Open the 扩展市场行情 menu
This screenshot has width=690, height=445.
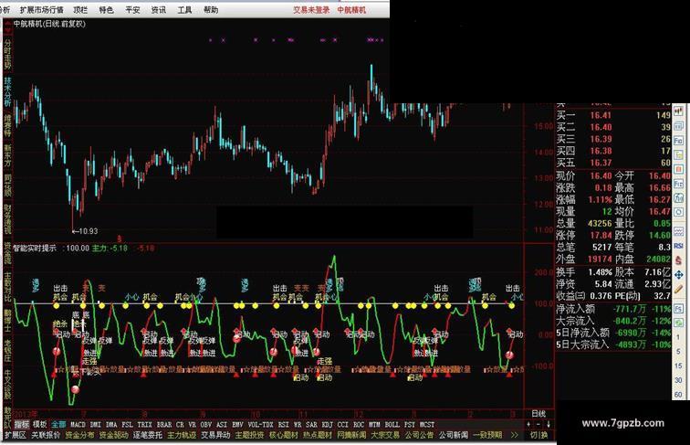coord(41,9)
